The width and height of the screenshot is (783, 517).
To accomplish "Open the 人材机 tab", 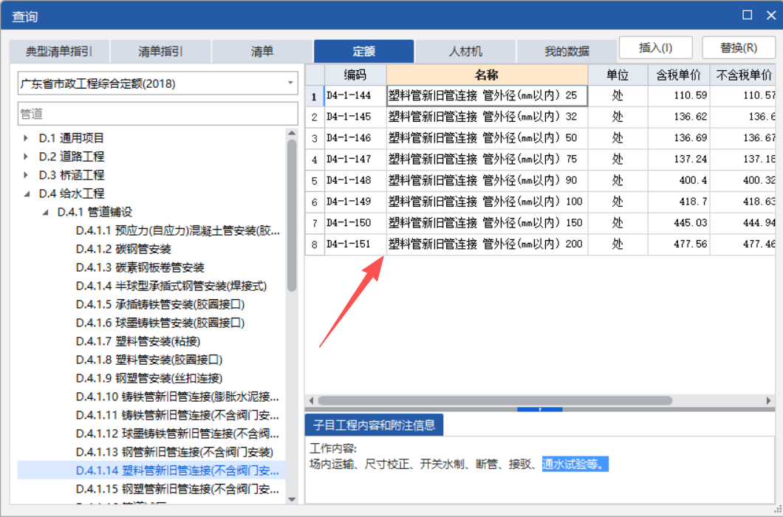I will point(465,51).
